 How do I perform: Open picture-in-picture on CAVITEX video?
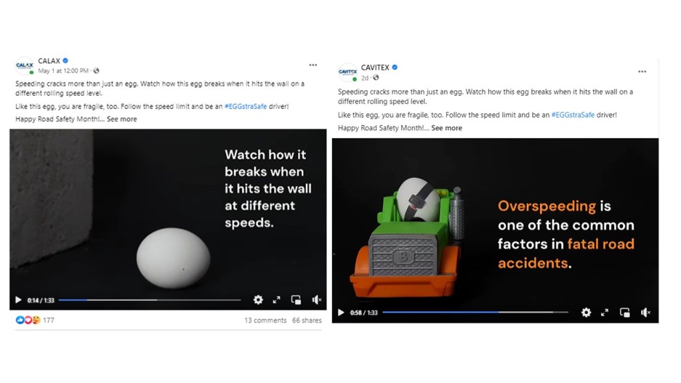[x=624, y=313]
